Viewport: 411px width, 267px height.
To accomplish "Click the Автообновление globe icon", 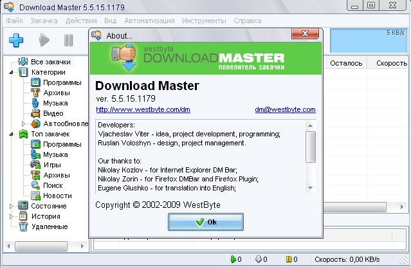I will (35, 124).
